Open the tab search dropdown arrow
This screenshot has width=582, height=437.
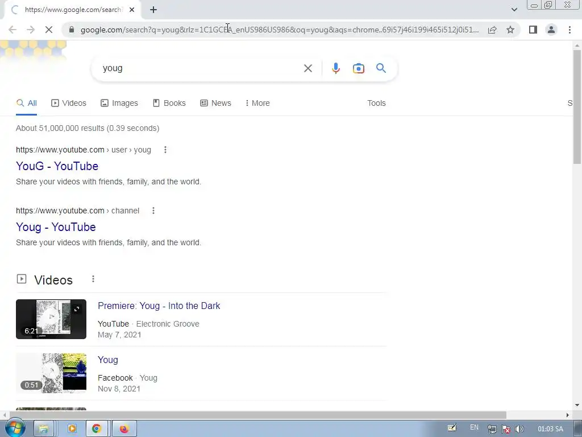[514, 10]
